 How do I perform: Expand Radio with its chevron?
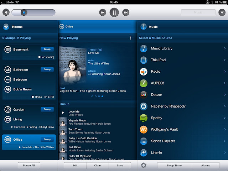225,71
